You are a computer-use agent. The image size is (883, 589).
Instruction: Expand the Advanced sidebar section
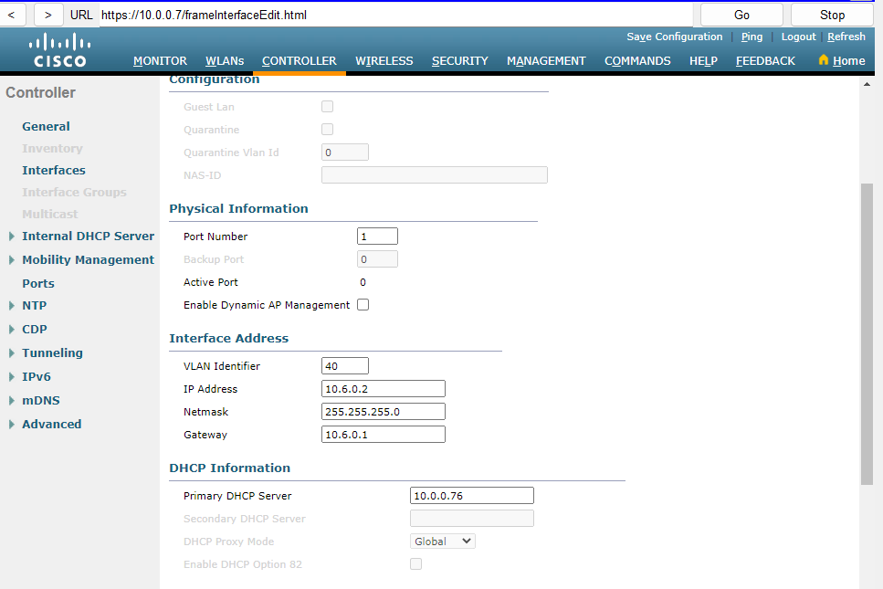(x=51, y=424)
